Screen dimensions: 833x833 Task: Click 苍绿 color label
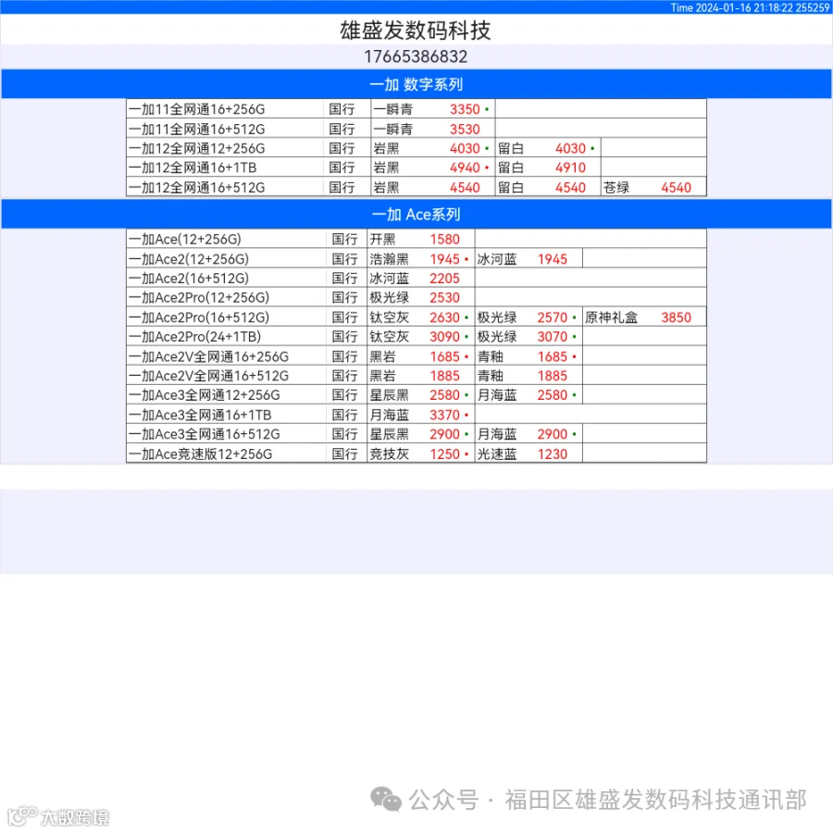tap(616, 188)
